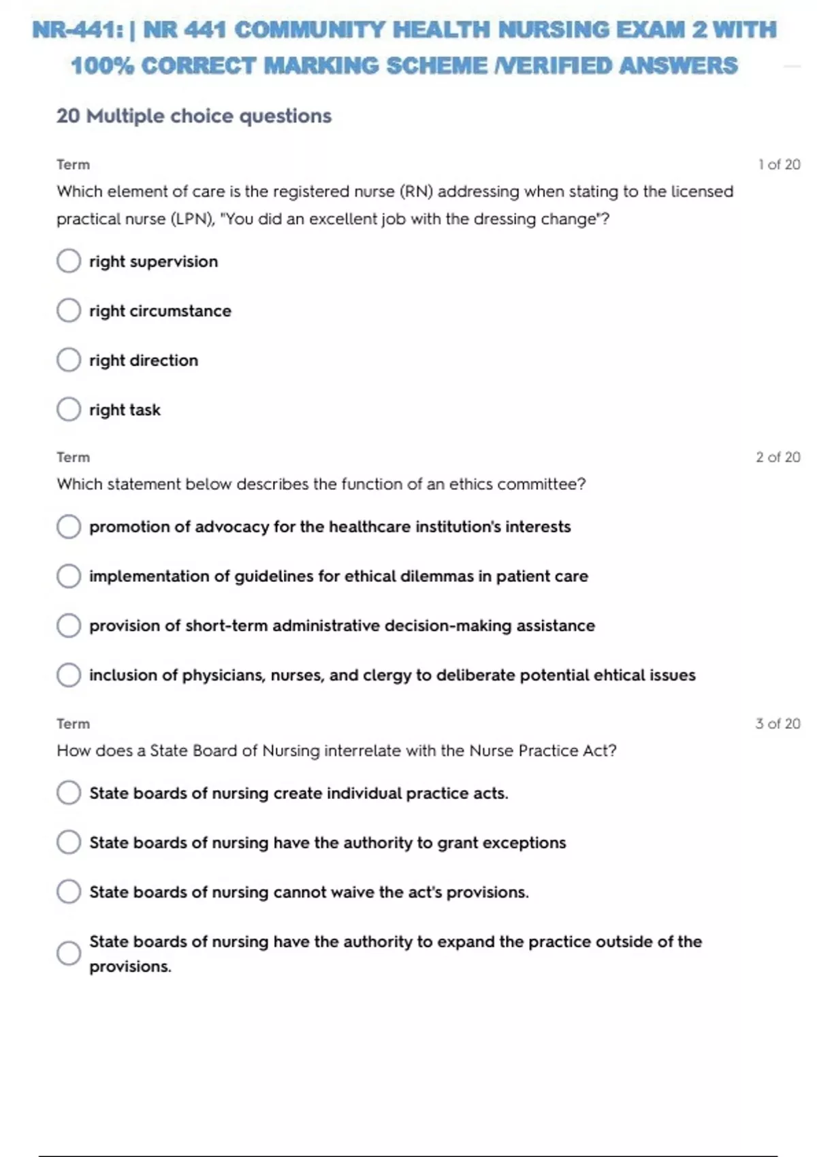The width and height of the screenshot is (817, 1157).
Task: Select the 'right supervision' radio option
Action: [69, 261]
